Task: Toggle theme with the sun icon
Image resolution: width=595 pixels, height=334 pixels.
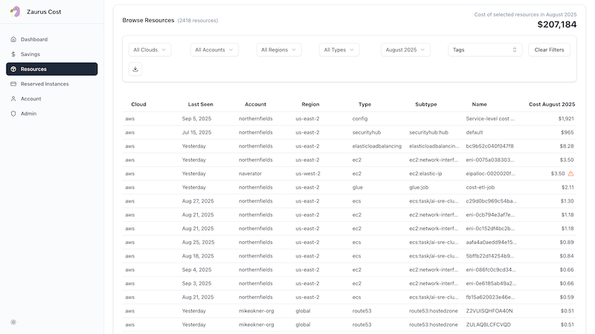Action: pos(13,321)
